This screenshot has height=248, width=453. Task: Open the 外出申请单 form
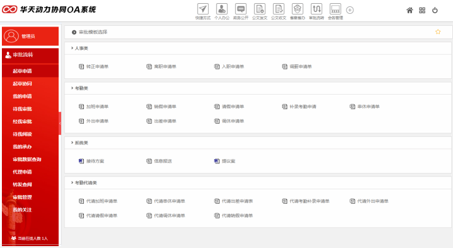pyautogui.click(x=93, y=121)
